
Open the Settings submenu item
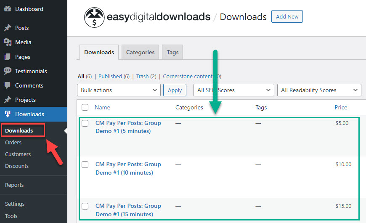[15, 204]
